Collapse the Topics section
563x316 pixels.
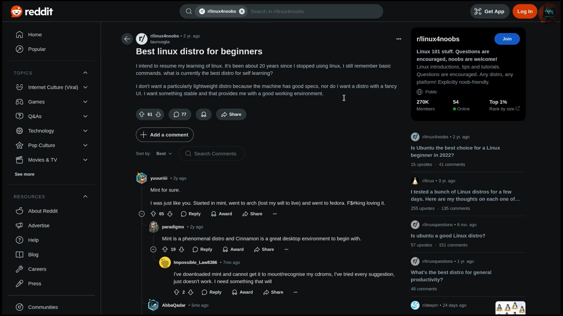click(x=85, y=73)
